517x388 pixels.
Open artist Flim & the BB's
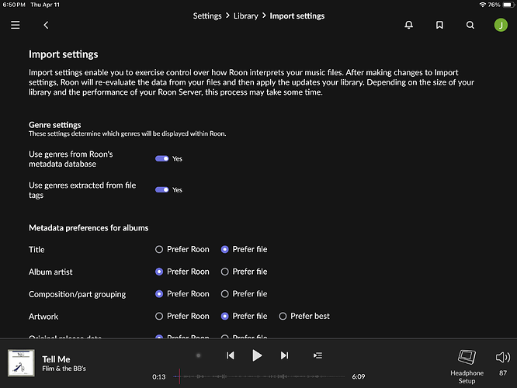64,369
